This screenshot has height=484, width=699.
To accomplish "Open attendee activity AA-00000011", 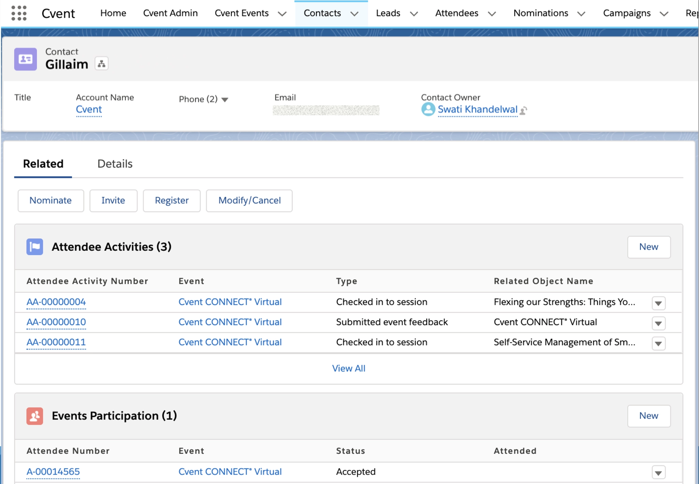I will point(56,342).
